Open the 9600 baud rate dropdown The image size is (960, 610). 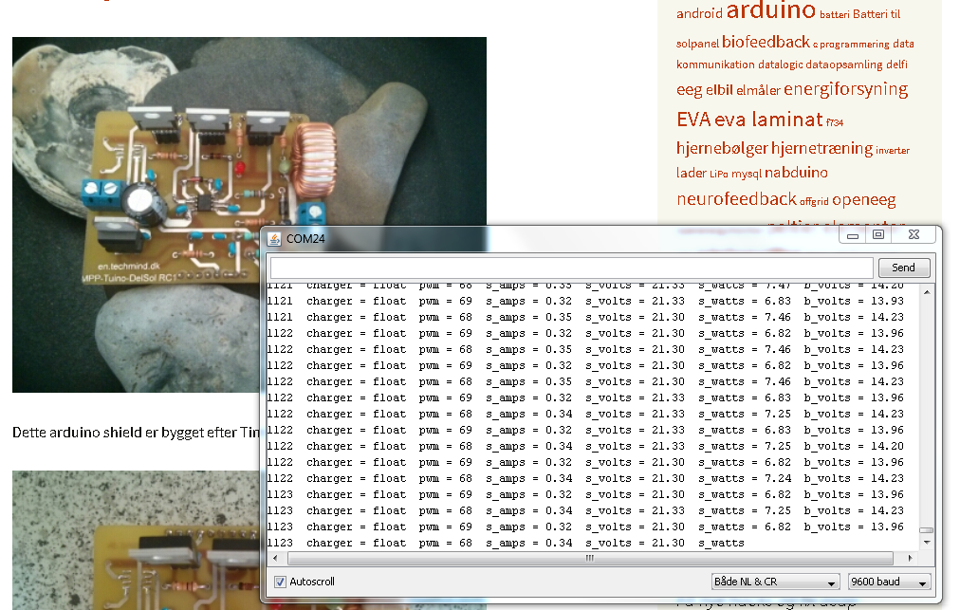[x=890, y=582]
